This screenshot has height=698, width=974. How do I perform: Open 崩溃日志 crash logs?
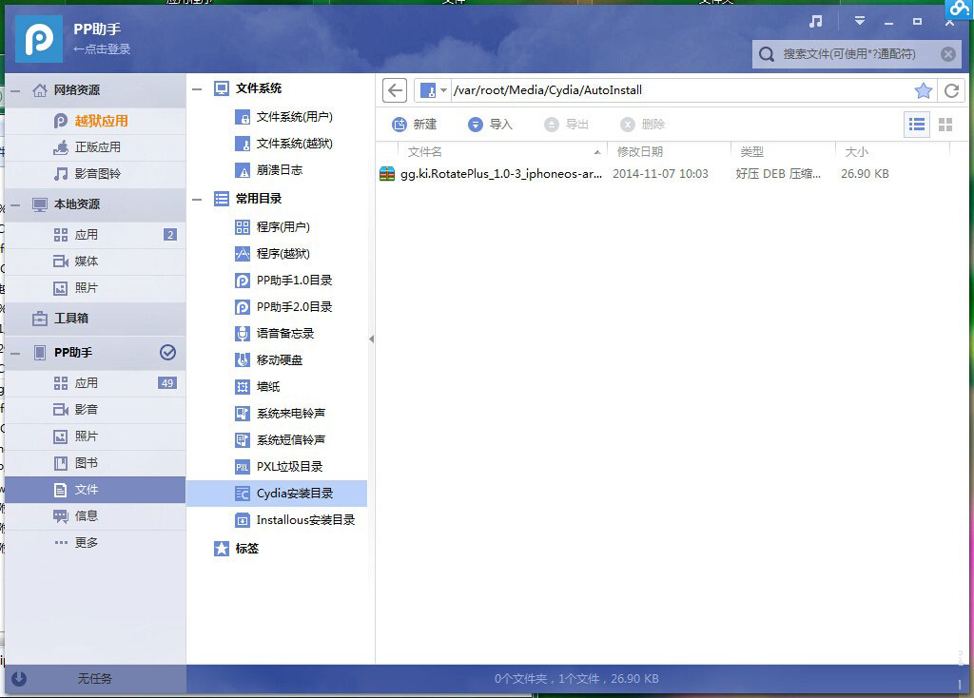tap(269, 170)
